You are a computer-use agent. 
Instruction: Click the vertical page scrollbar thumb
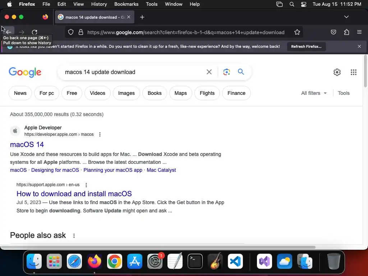pos(365,71)
